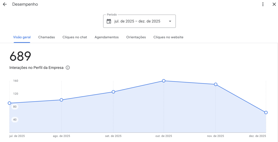
Task: Click the calendar icon in Período field
Action: 109,21
